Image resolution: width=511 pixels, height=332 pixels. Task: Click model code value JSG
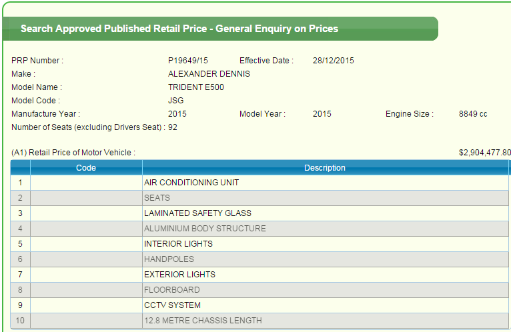point(175,101)
